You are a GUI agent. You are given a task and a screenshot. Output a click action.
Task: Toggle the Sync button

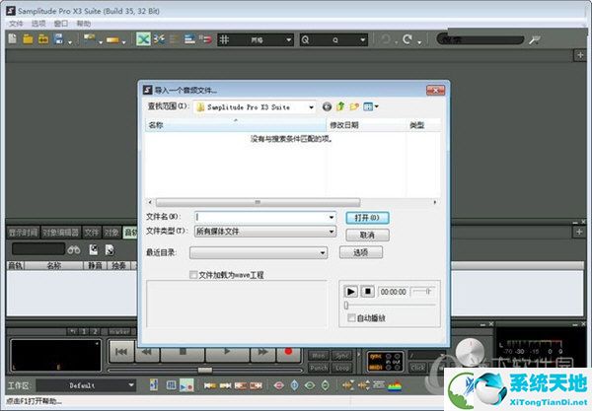[x=342, y=356]
